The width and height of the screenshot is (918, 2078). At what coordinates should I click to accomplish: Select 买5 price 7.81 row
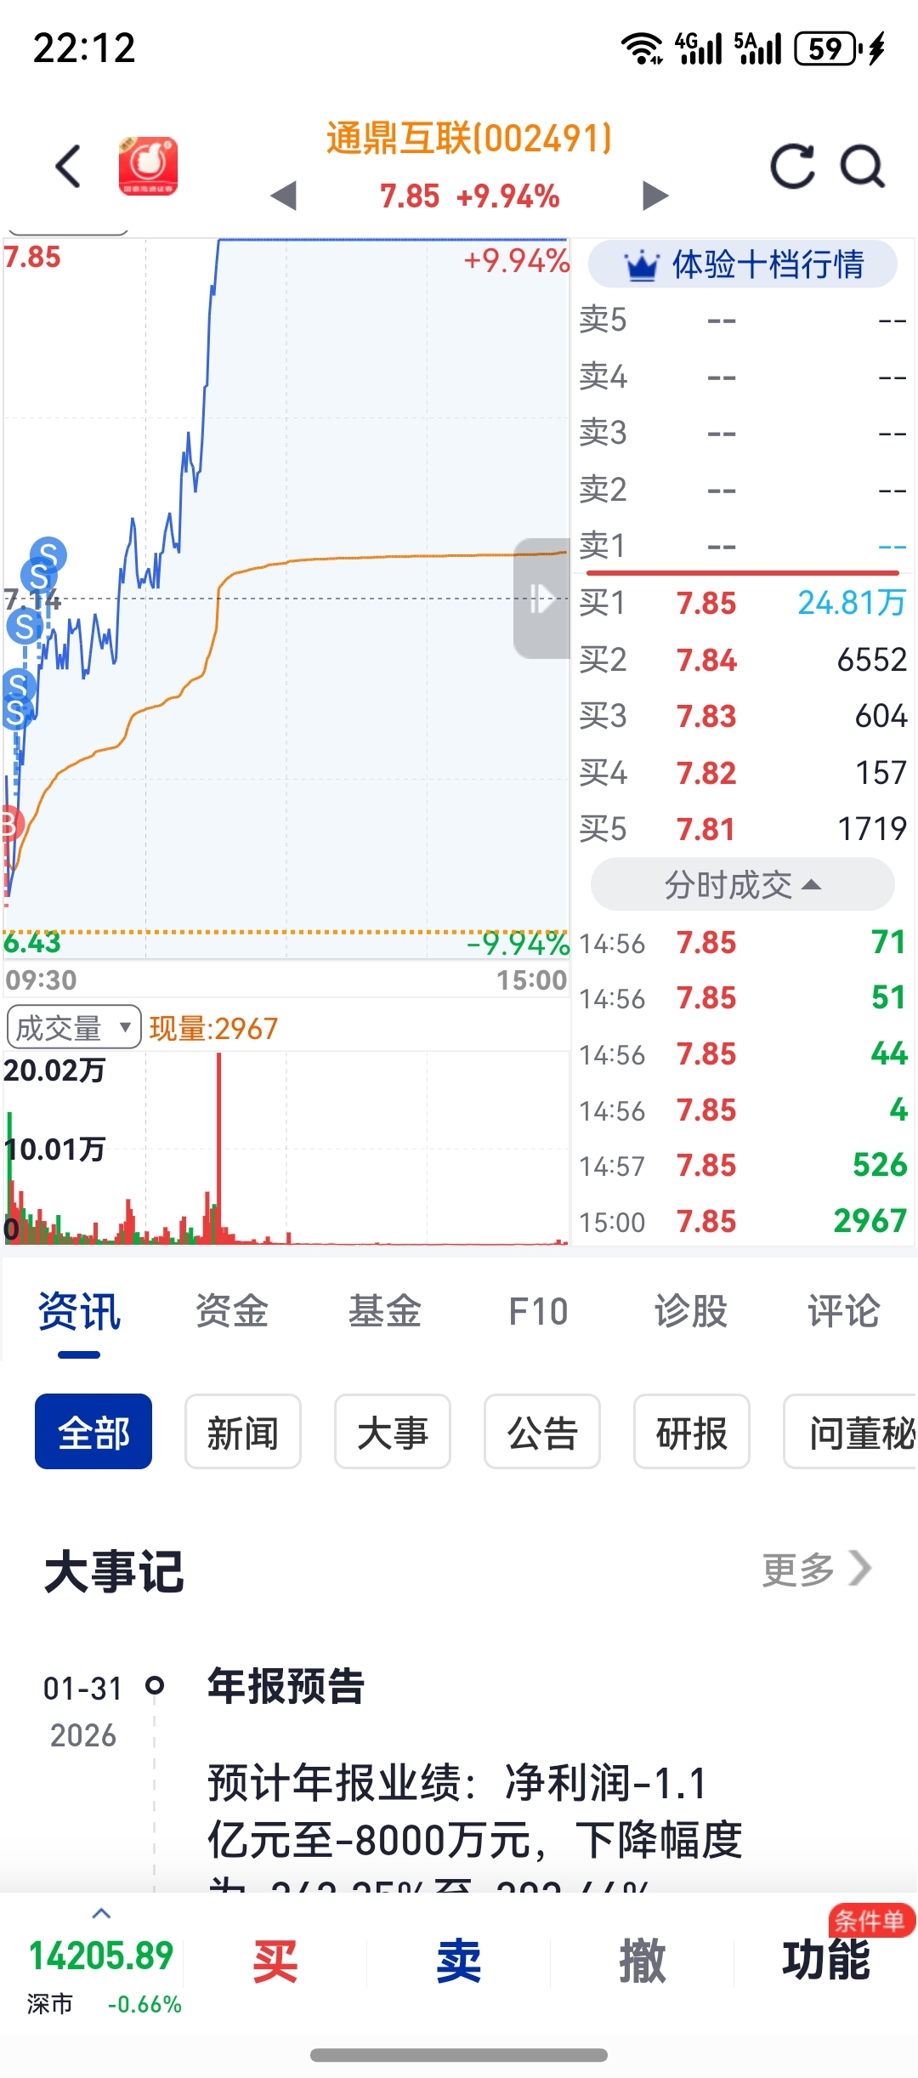(x=742, y=829)
